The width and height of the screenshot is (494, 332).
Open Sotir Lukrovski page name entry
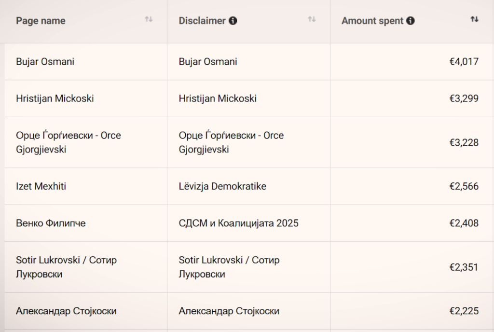(66, 267)
